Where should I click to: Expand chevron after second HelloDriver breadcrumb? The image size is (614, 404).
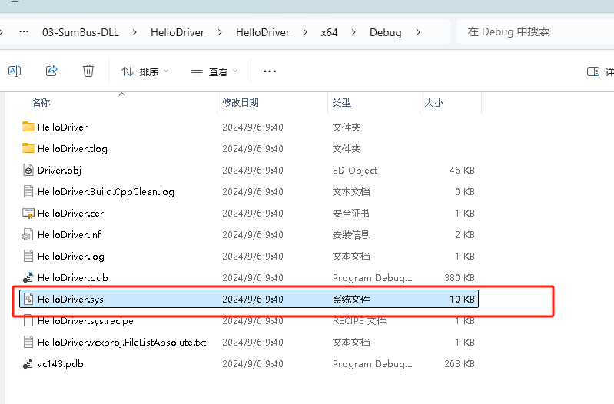pyautogui.click(x=305, y=32)
